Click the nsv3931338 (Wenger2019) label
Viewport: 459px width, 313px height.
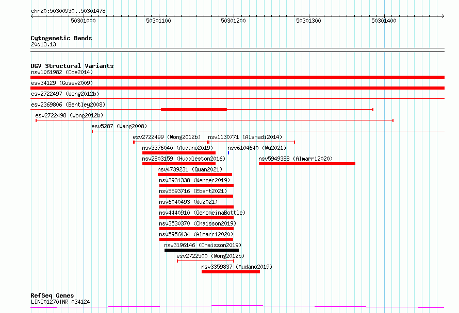(x=194, y=180)
